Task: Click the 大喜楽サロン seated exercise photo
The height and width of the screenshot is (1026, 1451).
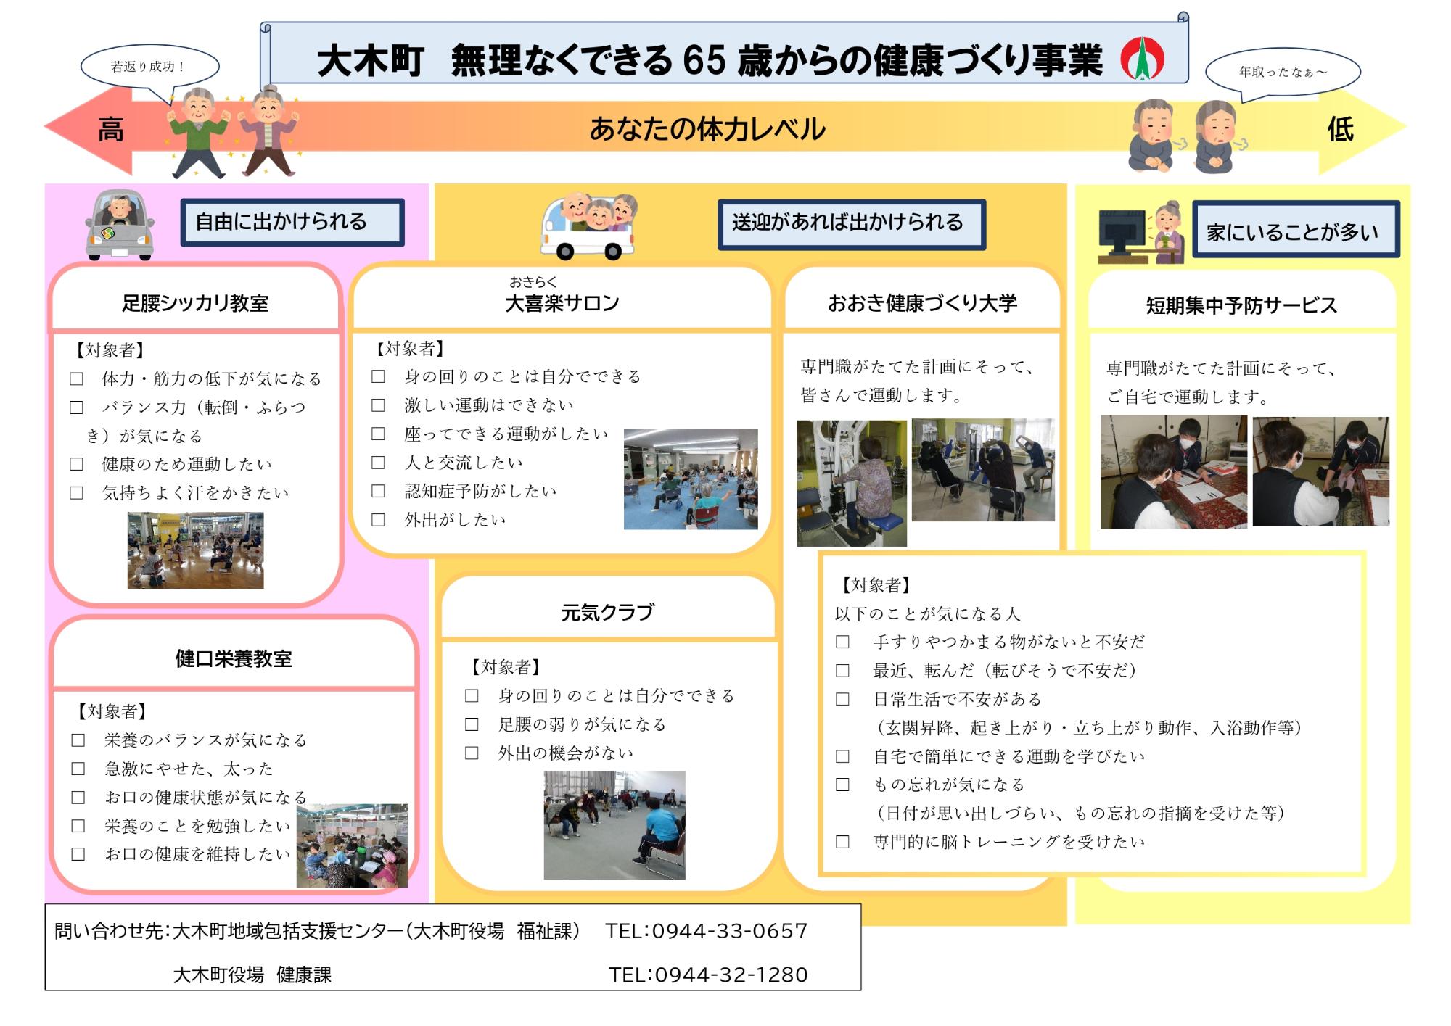Action: pyautogui.click(x=691, y=479)
